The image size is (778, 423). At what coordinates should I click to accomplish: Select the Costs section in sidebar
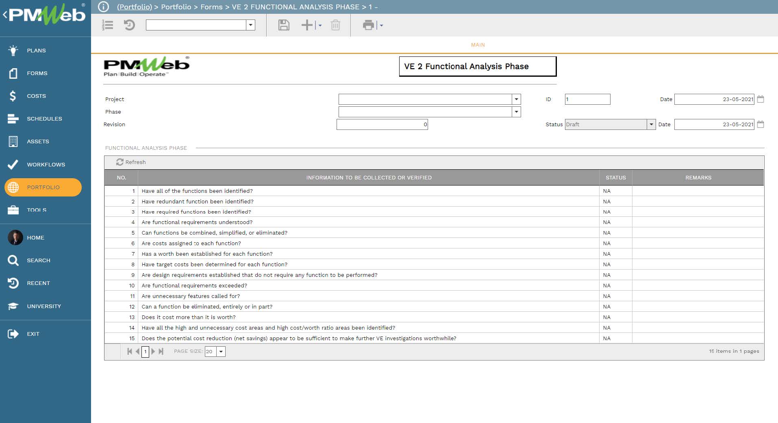[x=36, y=96]
